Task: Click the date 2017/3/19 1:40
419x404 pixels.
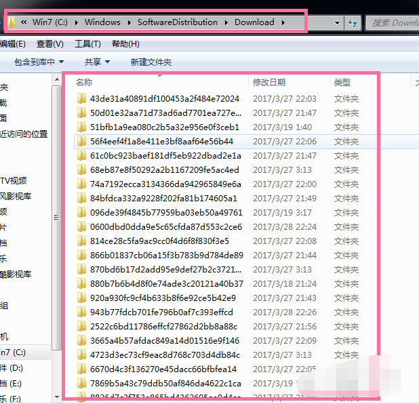Action: point(282,127)
